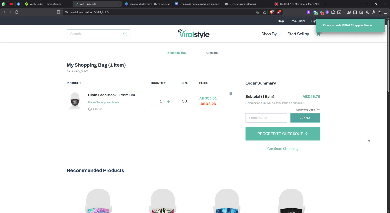Open the cart item mask thumbnail
Image resolution: width=390 pixels, height=213 pixels.
75,101
